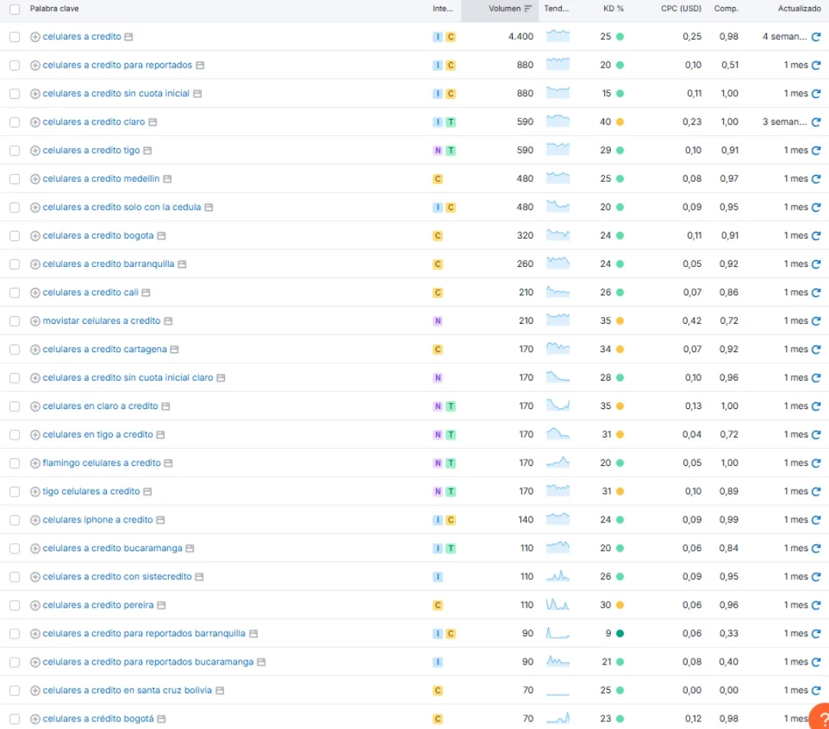Open keyword 'celulares a credito bucaramanga' link
The height and width of the screenshot is (729, 829).
pos(112,549)
